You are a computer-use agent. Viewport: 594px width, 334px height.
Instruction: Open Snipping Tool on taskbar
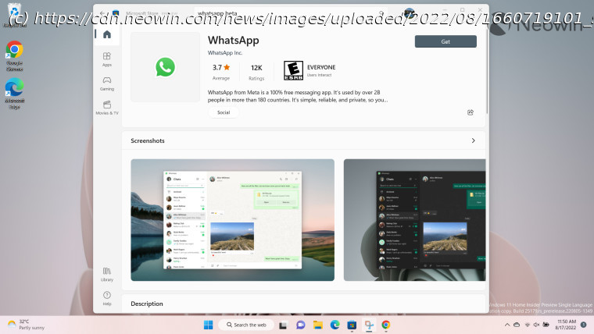369,325
